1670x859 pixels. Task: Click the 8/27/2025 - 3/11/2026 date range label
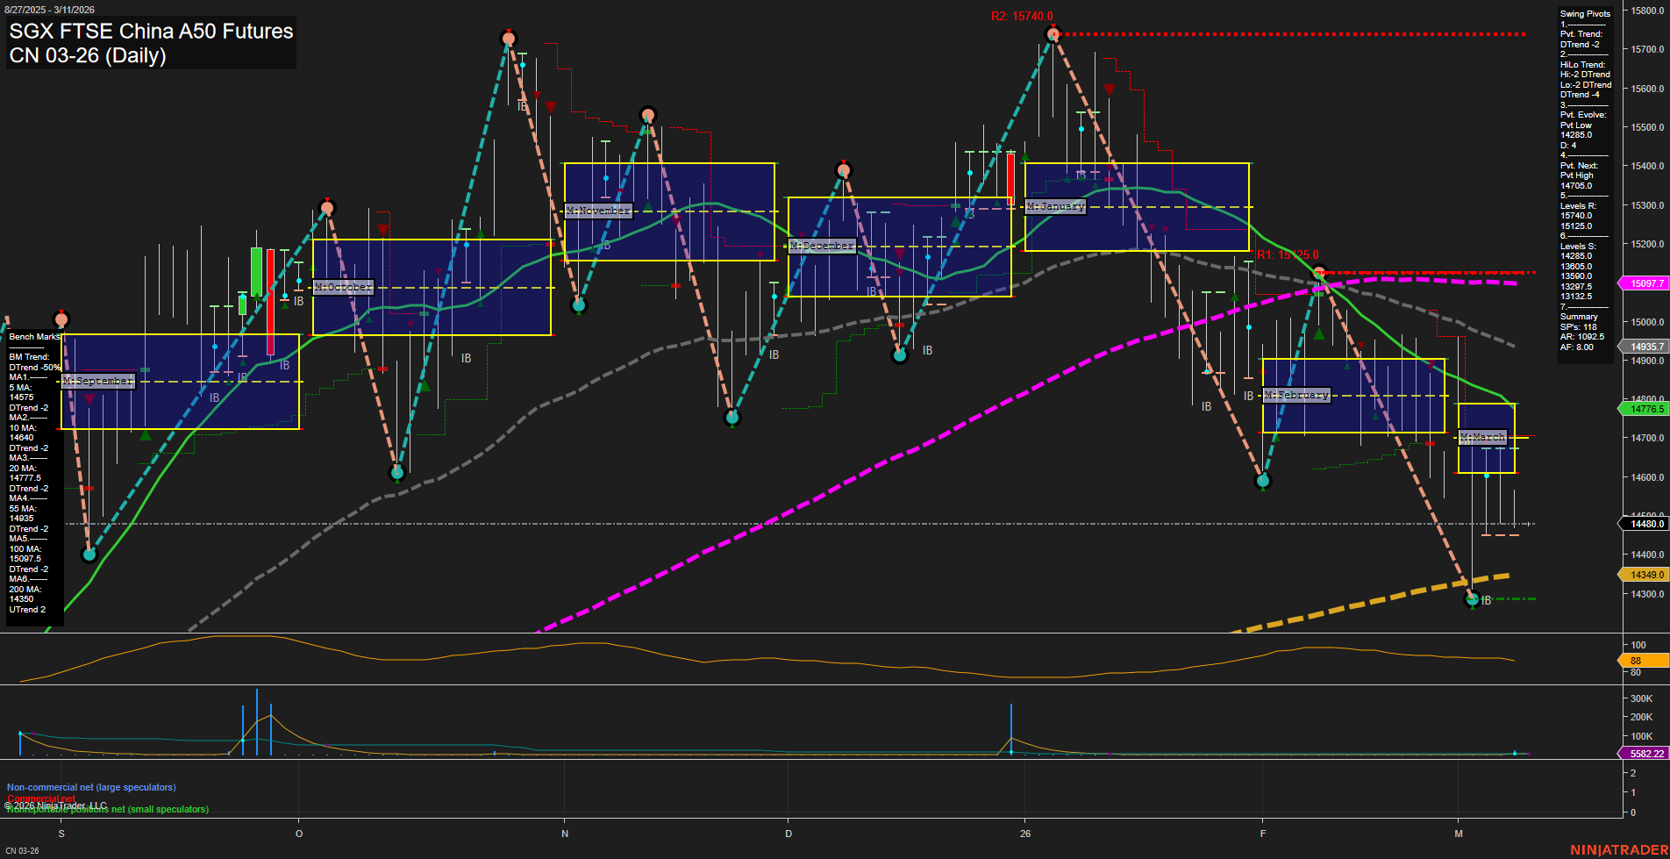pyautogui.click(x=51, y=9)
